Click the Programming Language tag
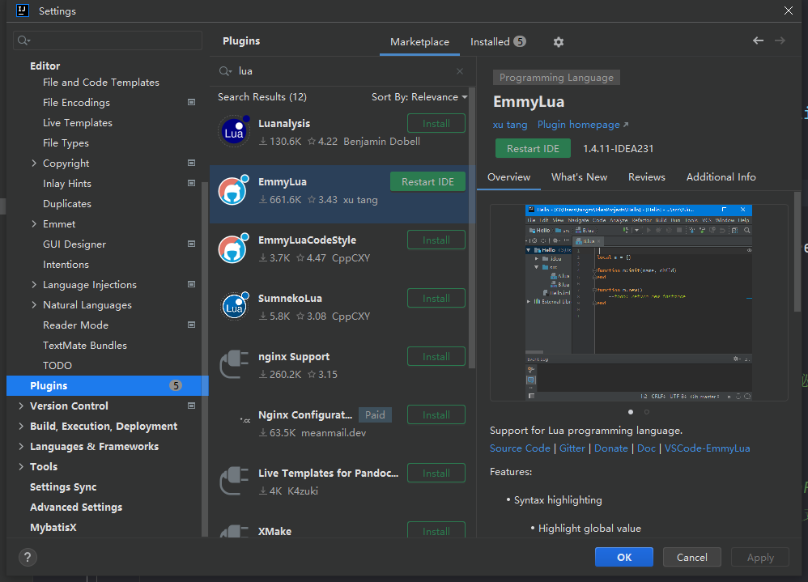 pos(556,78)
